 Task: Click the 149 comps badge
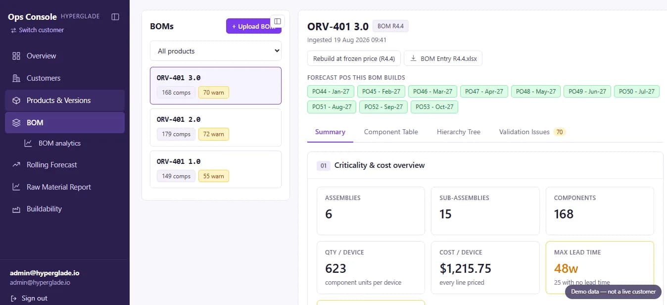point(176,176)
